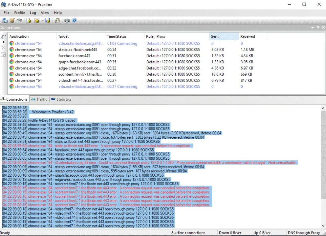Open the Log menu
Screen dimensions: 326x236
[x=33, y=13]
